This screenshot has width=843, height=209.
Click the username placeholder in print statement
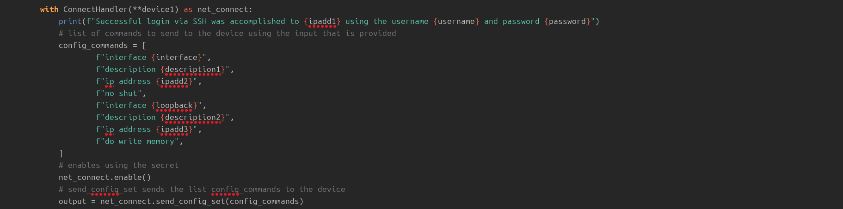tap(456, 21)
